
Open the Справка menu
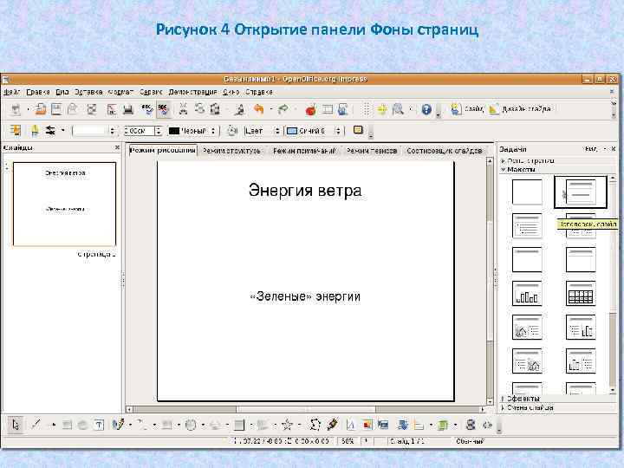(x=258, y=92)
